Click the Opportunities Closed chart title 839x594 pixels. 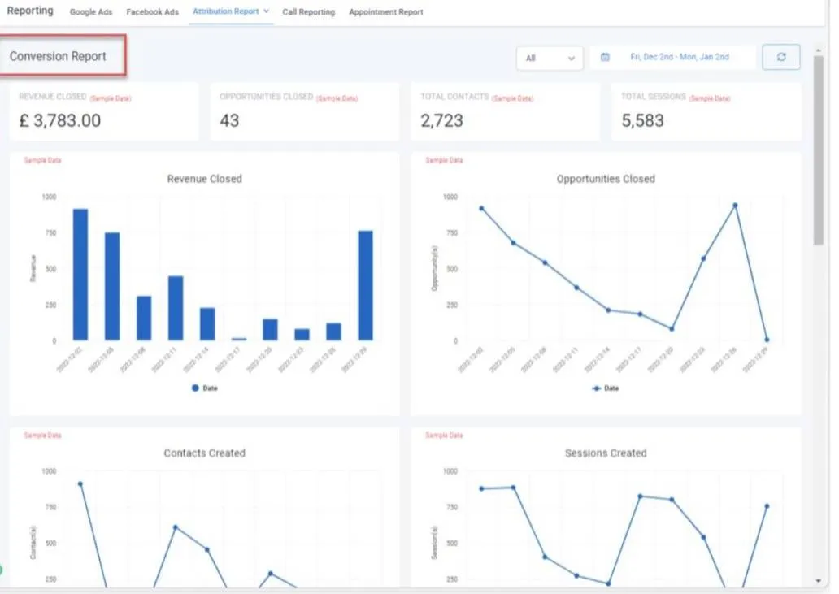tap(606, 179)
